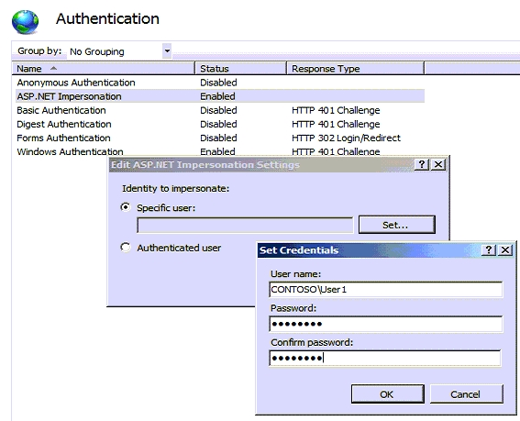Viewport: 520px width, 421px height.
Task: Click the Password field
Action: pyautogui.click(x=386, y=324)
